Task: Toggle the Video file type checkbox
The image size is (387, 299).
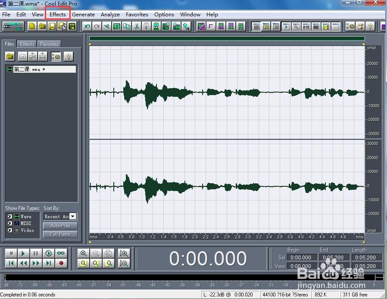Action: 9,230
